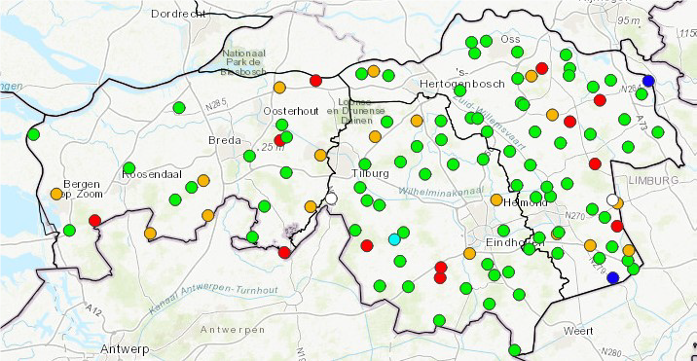
Task: Click the Roosendaal label
Action: click(x=152, y=175)
